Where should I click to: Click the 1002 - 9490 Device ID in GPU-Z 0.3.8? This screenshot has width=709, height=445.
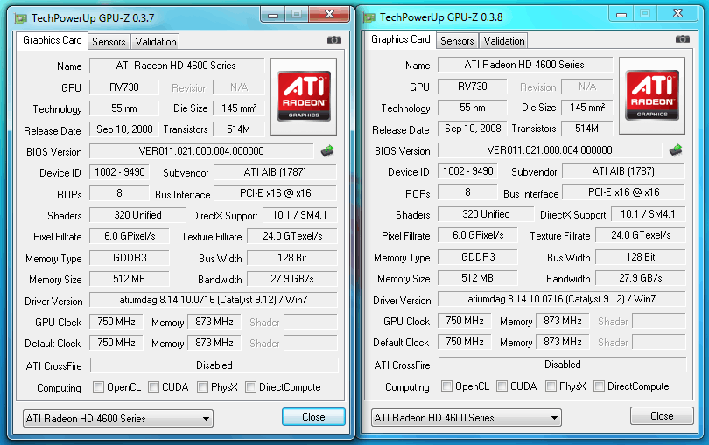pos(467,171)
